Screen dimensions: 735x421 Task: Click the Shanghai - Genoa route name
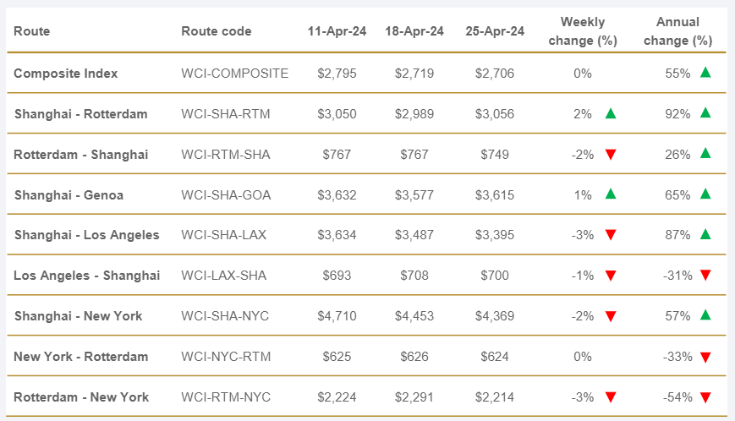tap(69, 195)
